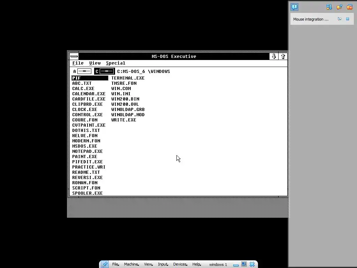This screenshot has height=268, width=357.
Task: Select PIFEDIT.EXE file
Action: click(88, 162)
